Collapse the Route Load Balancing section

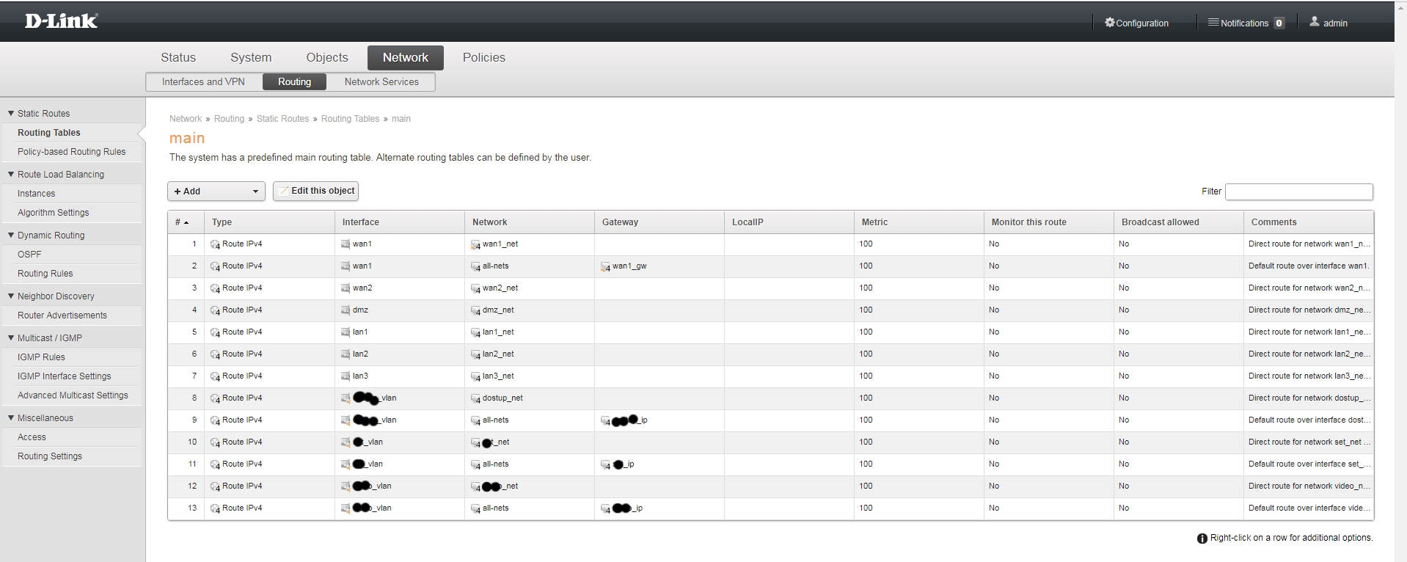pyautogui.click(x=11, y=175)
